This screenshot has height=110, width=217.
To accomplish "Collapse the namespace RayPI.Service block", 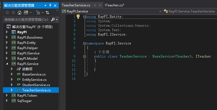I will tap(84, 44).
